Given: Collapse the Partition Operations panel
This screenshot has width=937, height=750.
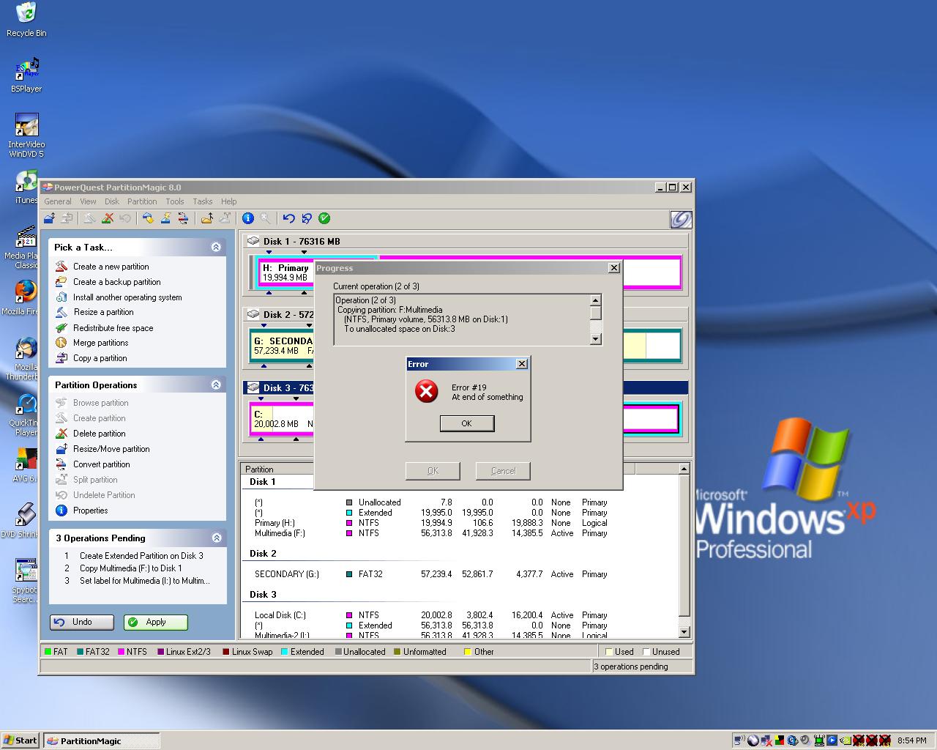Looking at the screenshot, I should [x=216, y=385].
